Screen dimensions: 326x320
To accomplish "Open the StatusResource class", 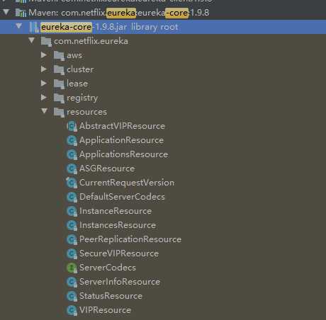I will click(111, 296).
